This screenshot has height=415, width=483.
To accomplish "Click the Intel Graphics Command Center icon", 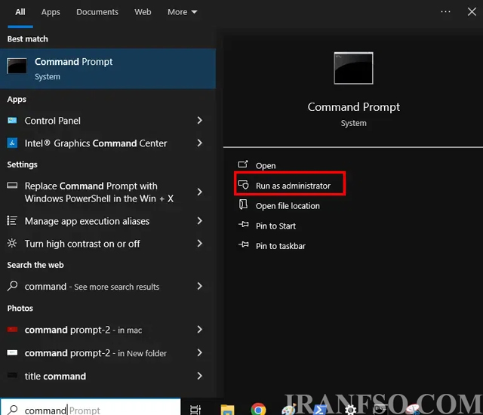I will pyautogui.click(x=12, y=143).
